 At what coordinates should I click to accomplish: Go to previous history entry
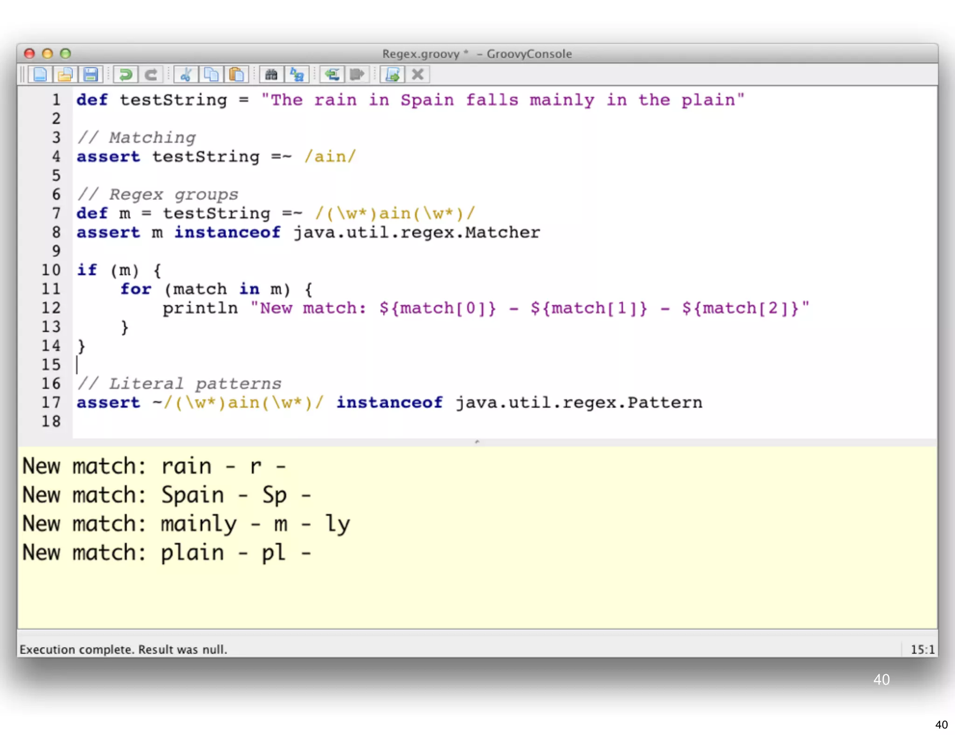(332, 75)
